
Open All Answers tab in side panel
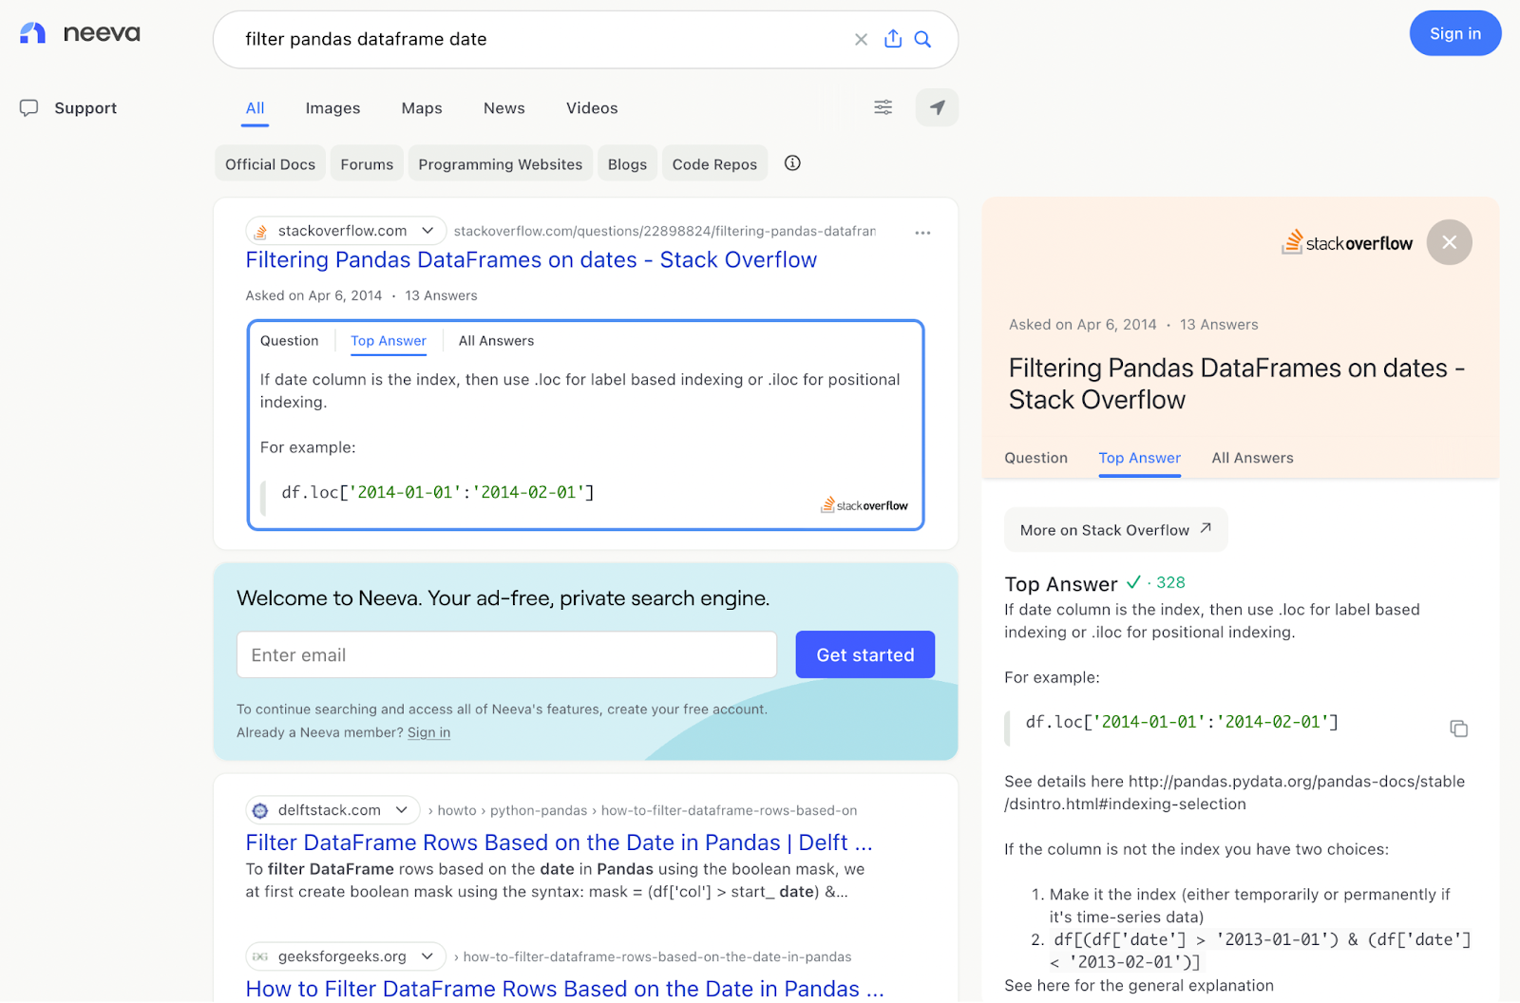1252,458
